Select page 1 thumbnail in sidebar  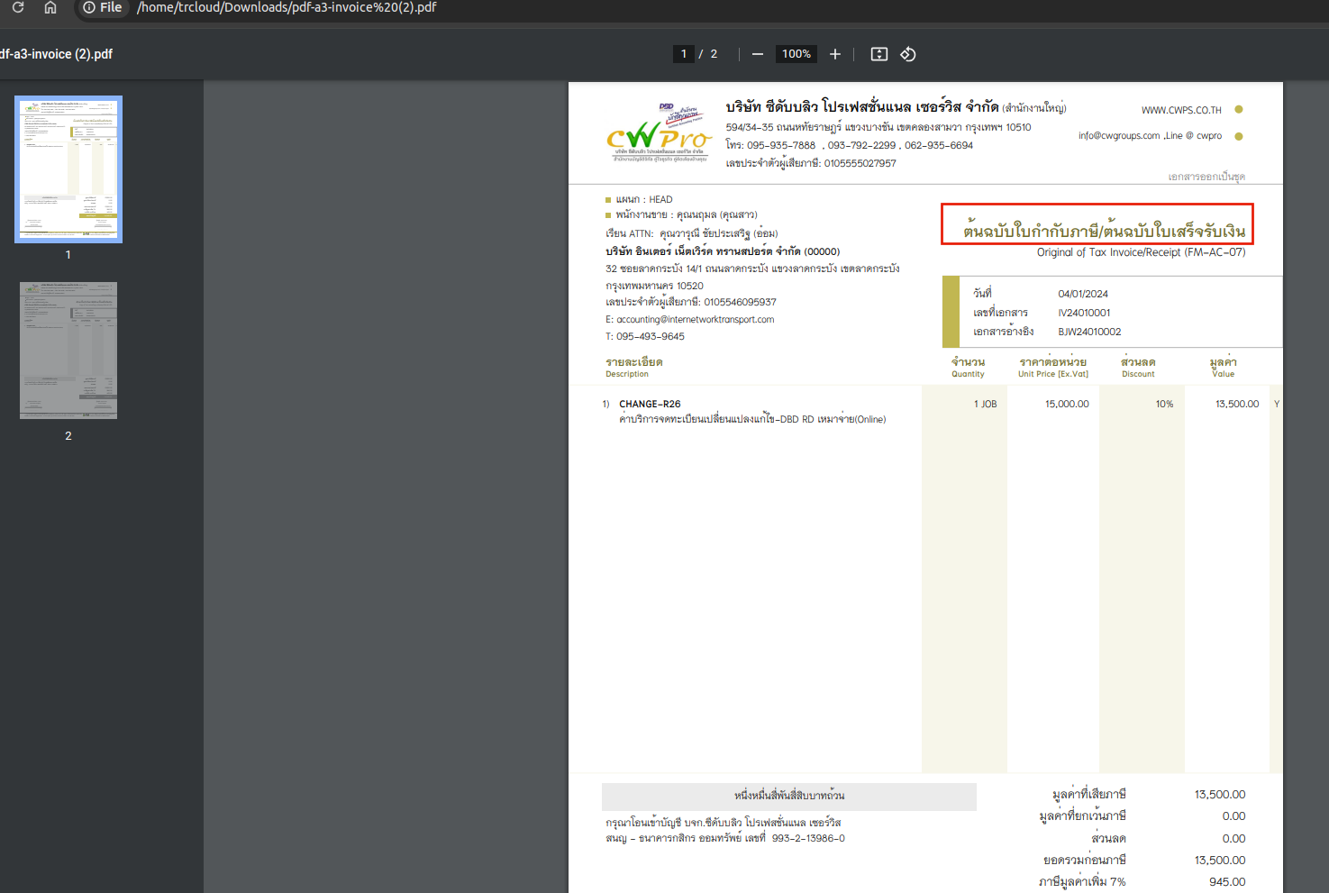click(68, 169)
